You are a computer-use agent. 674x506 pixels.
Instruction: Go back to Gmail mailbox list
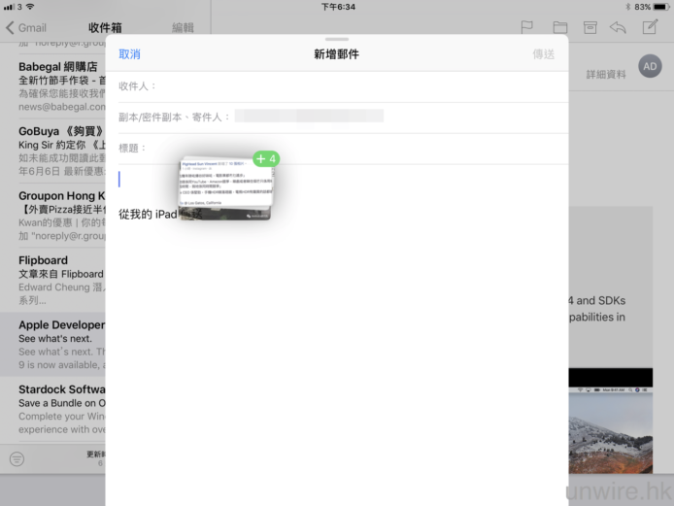[25, 28]
